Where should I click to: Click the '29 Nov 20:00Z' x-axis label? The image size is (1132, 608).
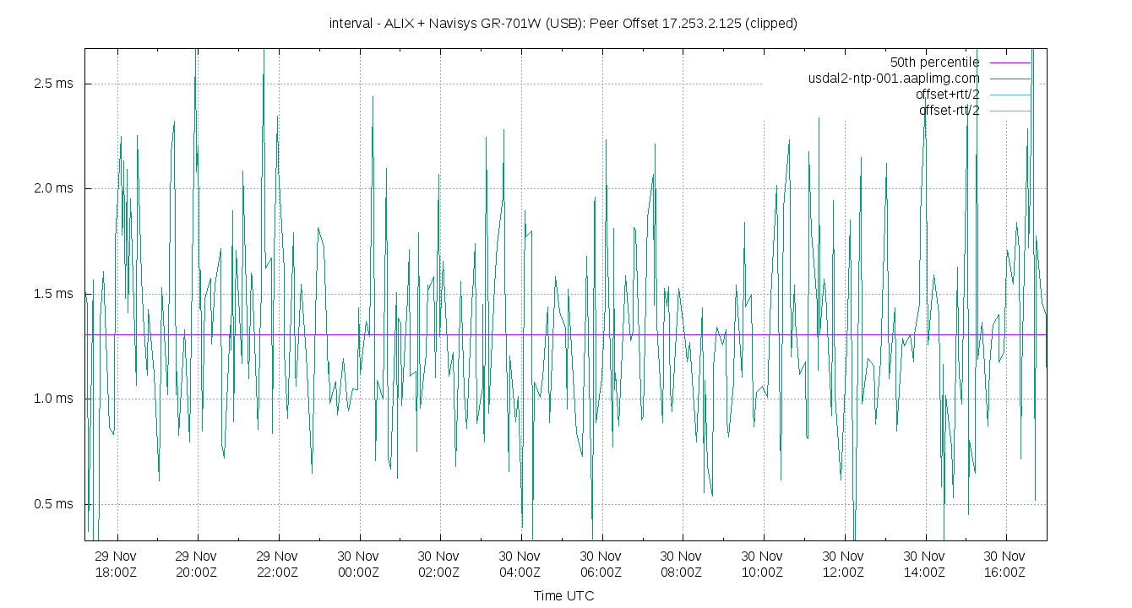[x=197, y=564]
